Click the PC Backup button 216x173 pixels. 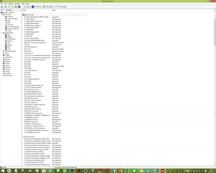click(36, 7)
